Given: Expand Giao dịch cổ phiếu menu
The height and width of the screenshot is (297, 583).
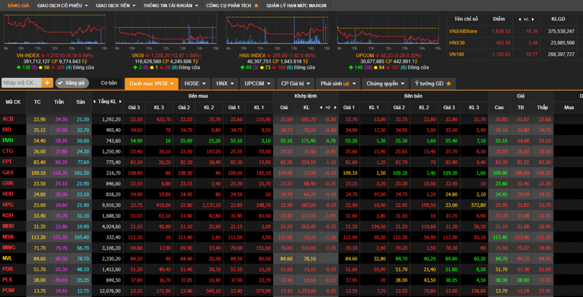Looking at the screenshot, I should click(63, 6).
